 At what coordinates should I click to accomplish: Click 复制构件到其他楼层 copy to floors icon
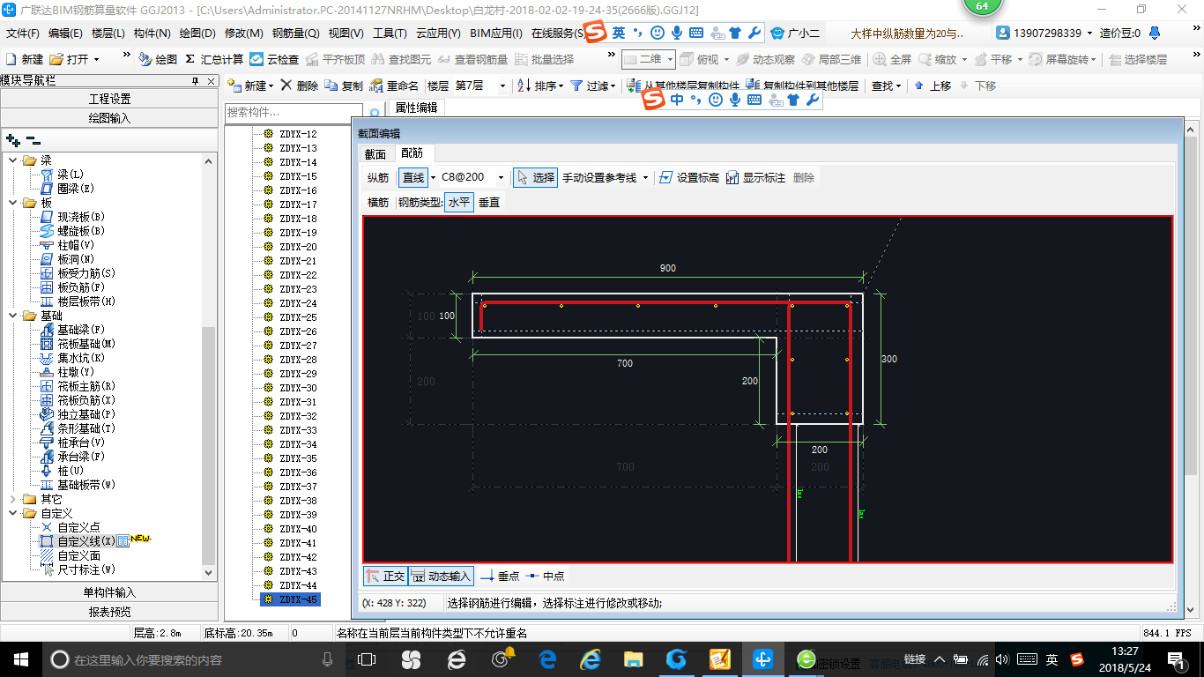point(801,86)
